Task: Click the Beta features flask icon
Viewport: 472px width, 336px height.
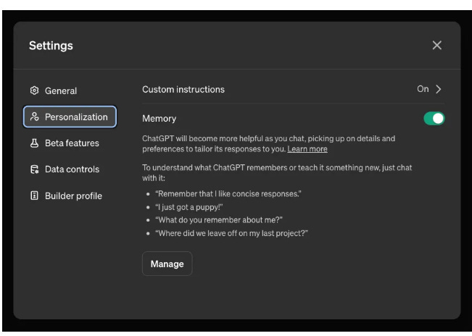Action: [x=34, y=143]
